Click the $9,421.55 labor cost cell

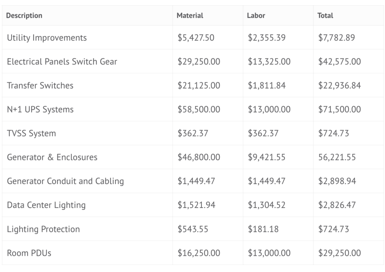coord(267,157)
